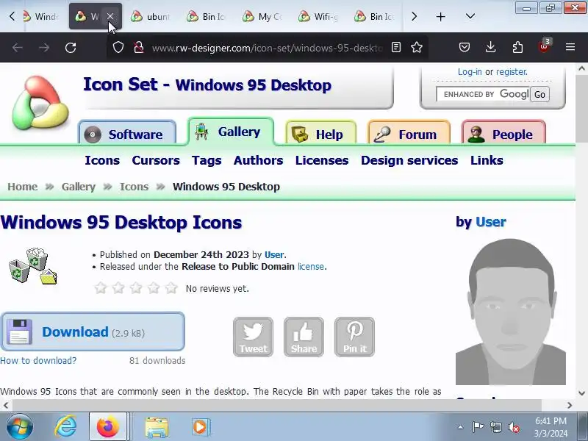Follow the Log-in link
The image size is (588, 441).
470,71
